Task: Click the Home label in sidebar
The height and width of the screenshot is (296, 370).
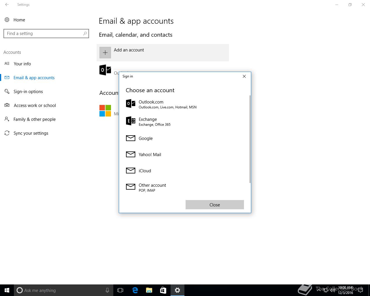Action: (x=19, y=20)
